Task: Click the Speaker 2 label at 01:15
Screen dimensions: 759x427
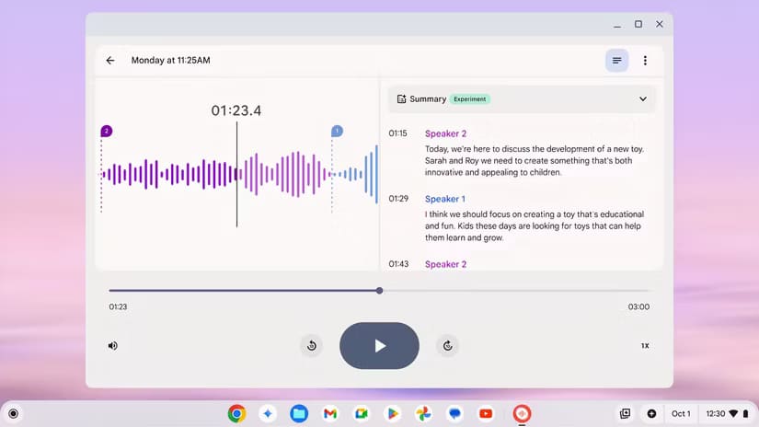Action: tap(446, 133)
